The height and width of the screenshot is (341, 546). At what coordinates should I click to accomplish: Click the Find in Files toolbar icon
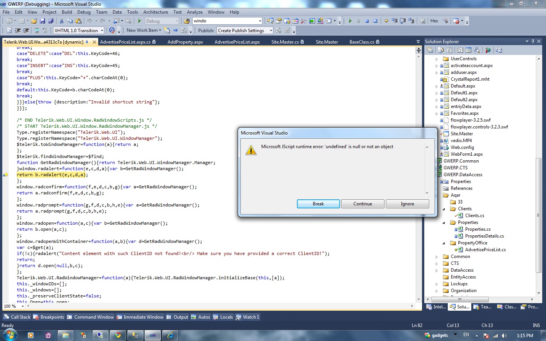(x=187, y=21)
